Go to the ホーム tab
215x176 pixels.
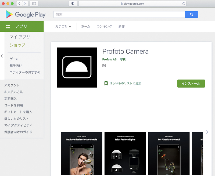point(85,26)
